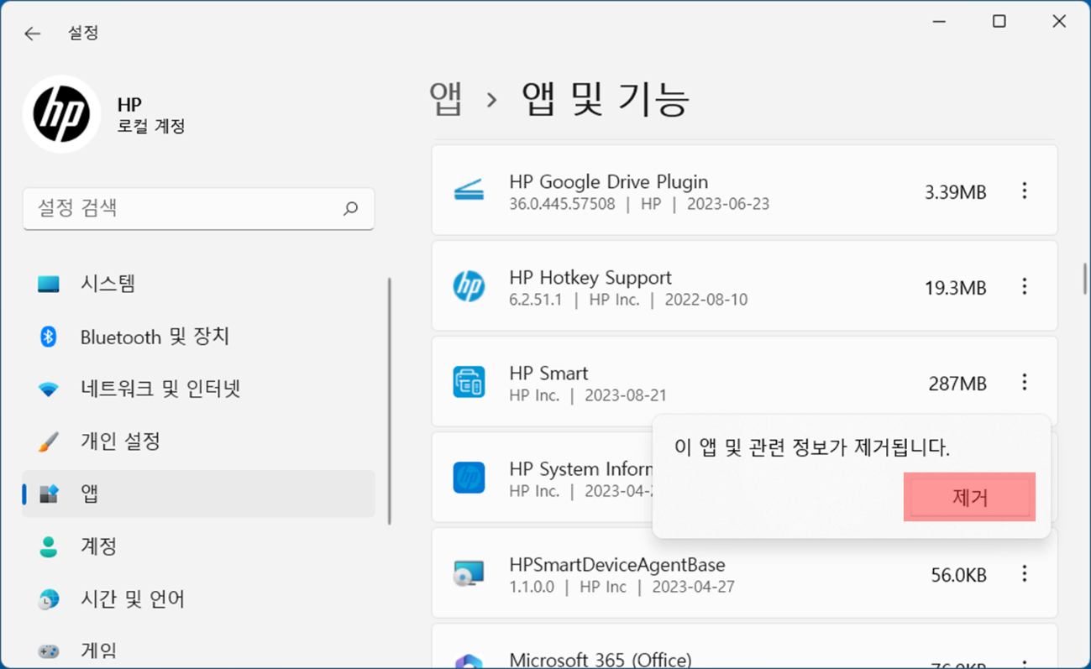Click the 개인 설정 paintbrush icon
The image size is (1091, 669).
point(49,442)
